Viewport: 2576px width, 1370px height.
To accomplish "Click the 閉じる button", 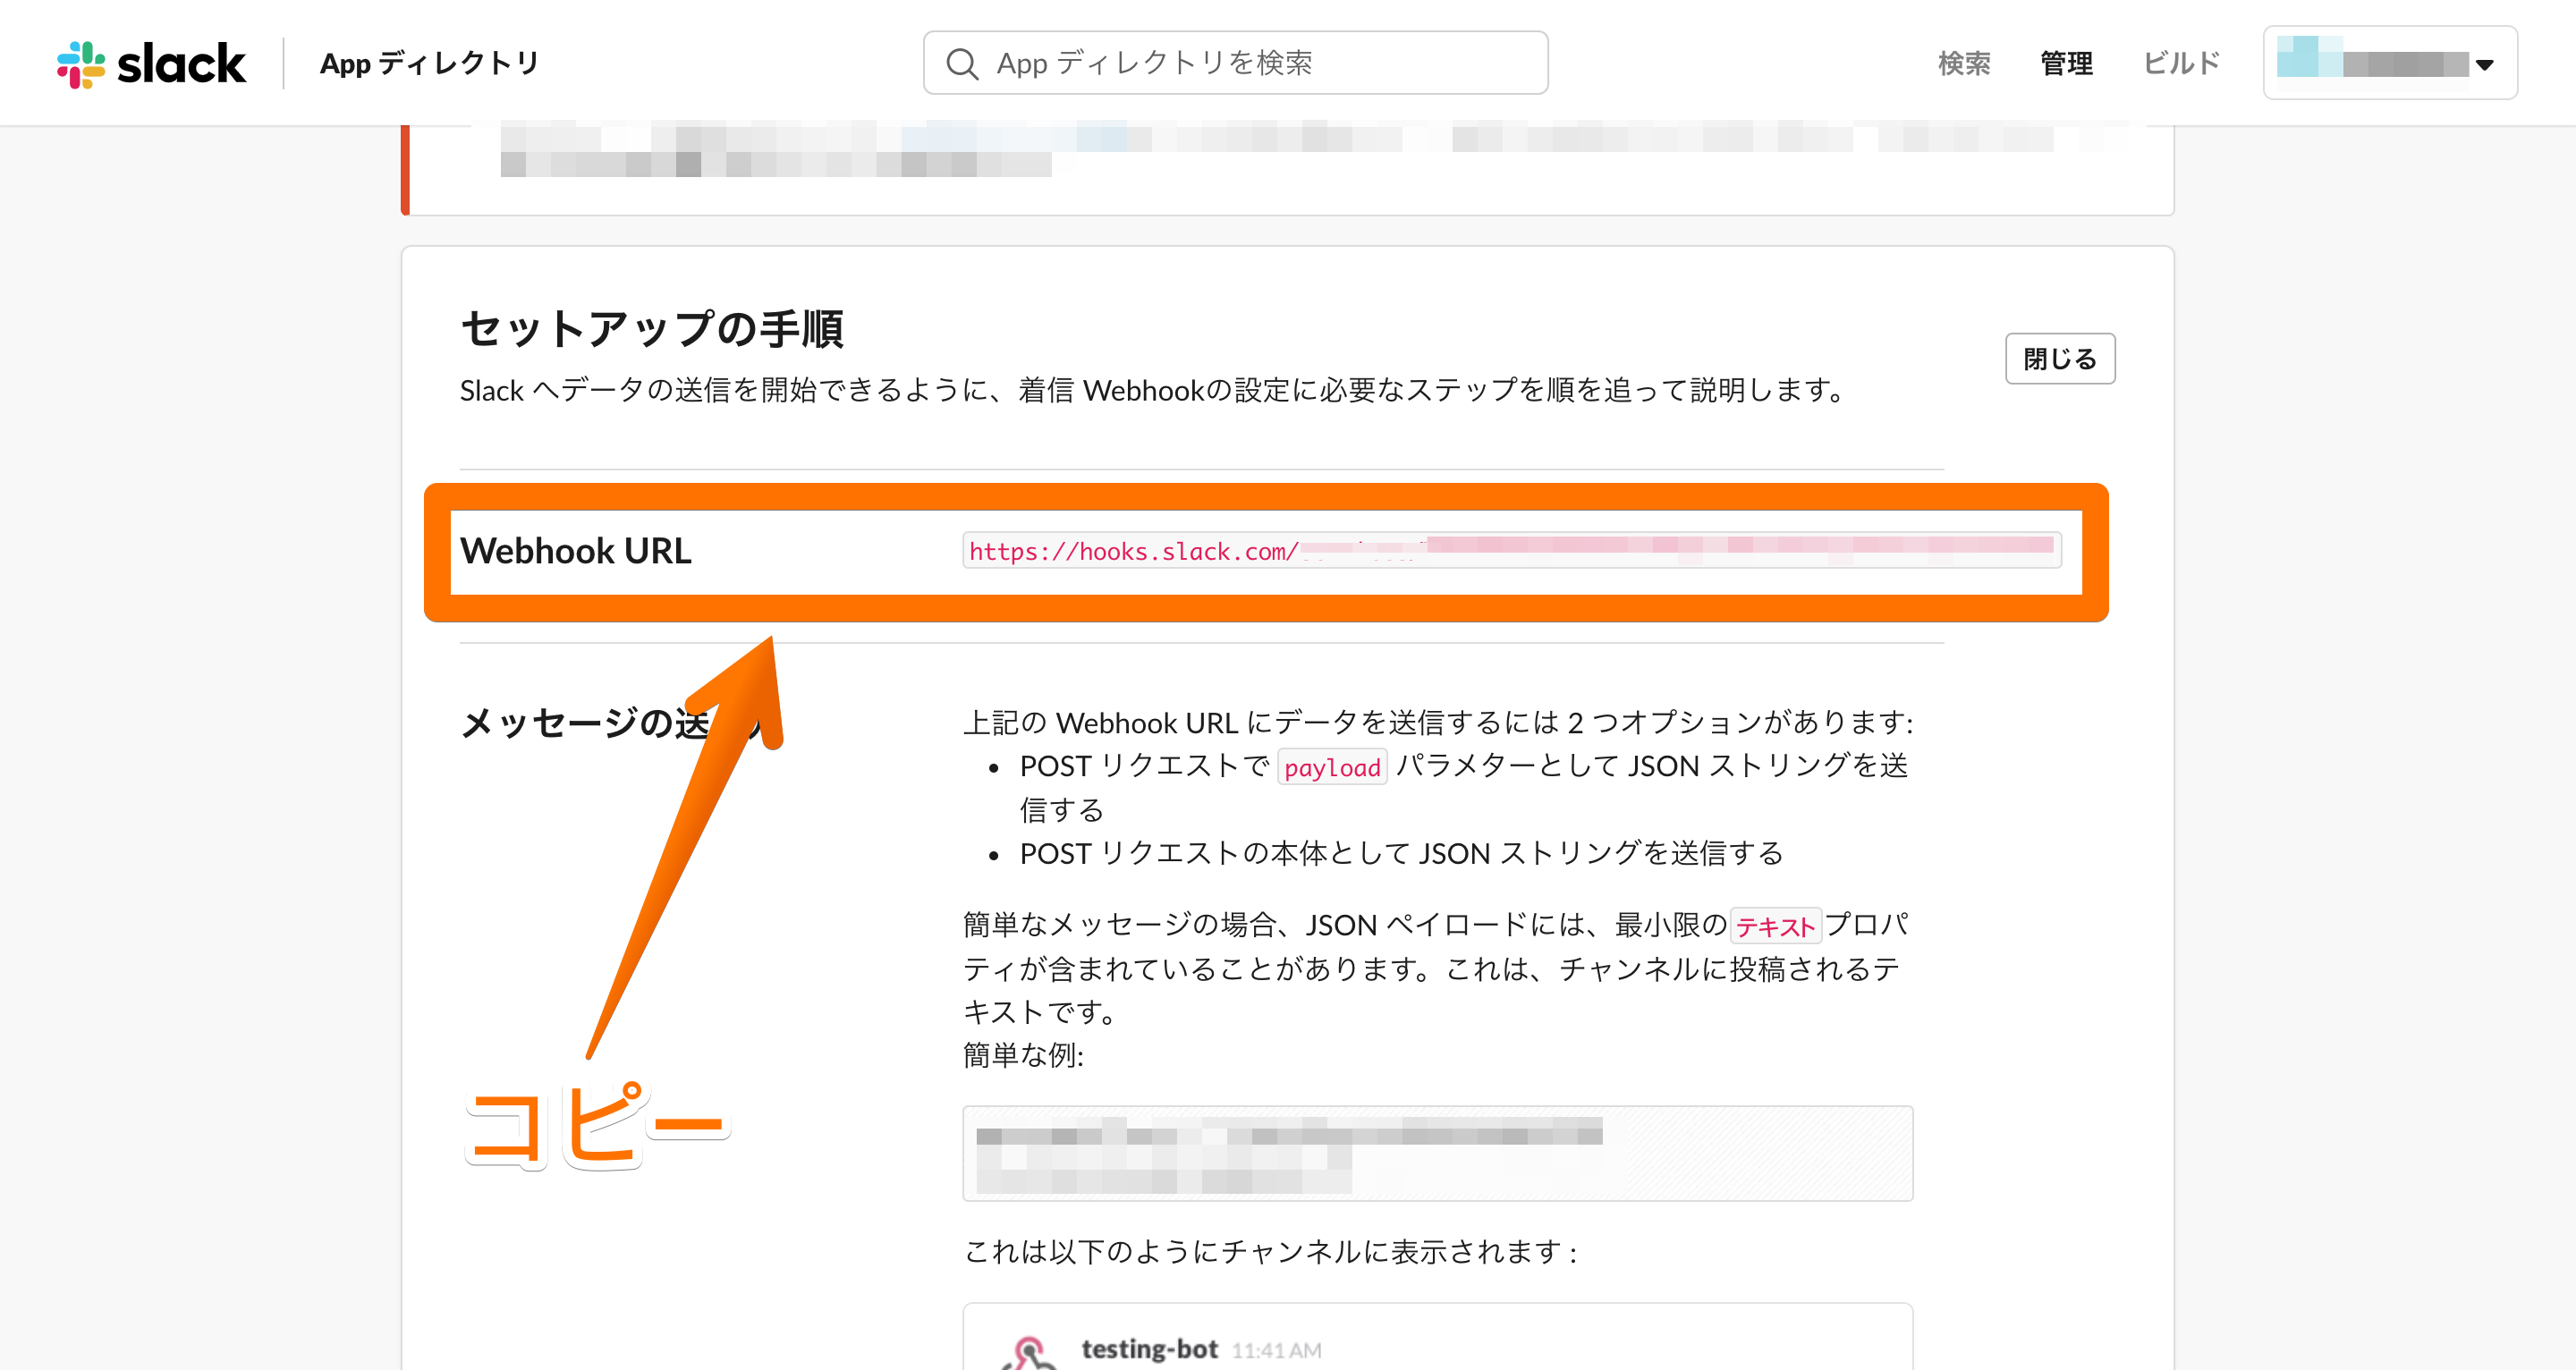I will coord(2059,359).
